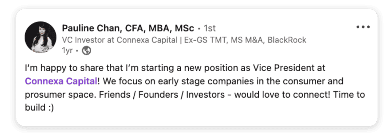Open Pauline Chan's profile photo
Screen dimensions: 390x137
point(41,37)
